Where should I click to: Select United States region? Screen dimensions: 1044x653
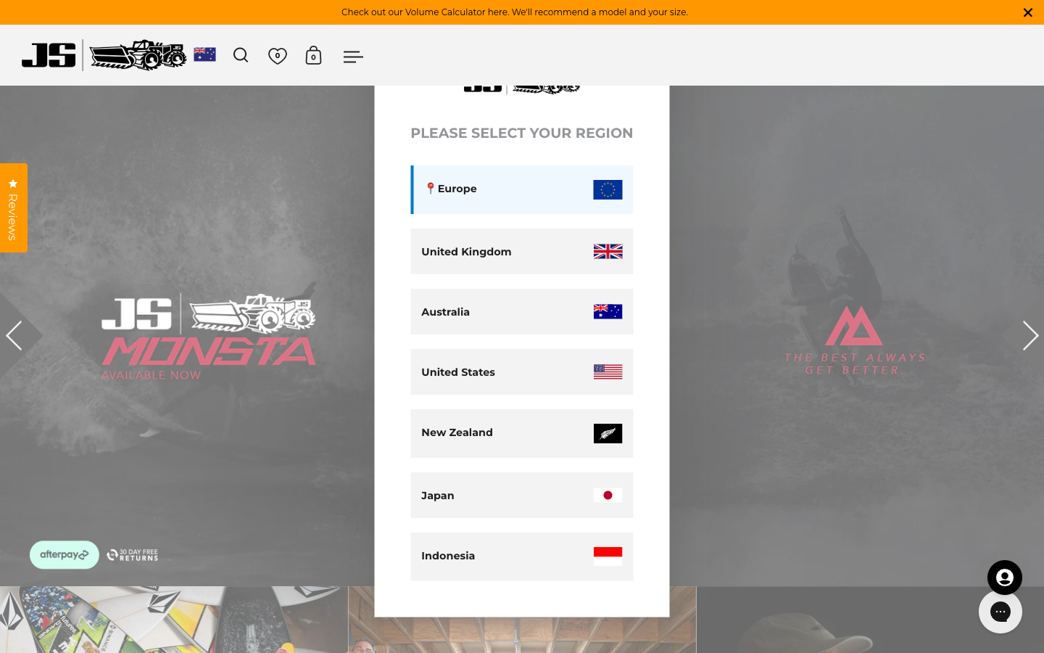pos(522,372)
